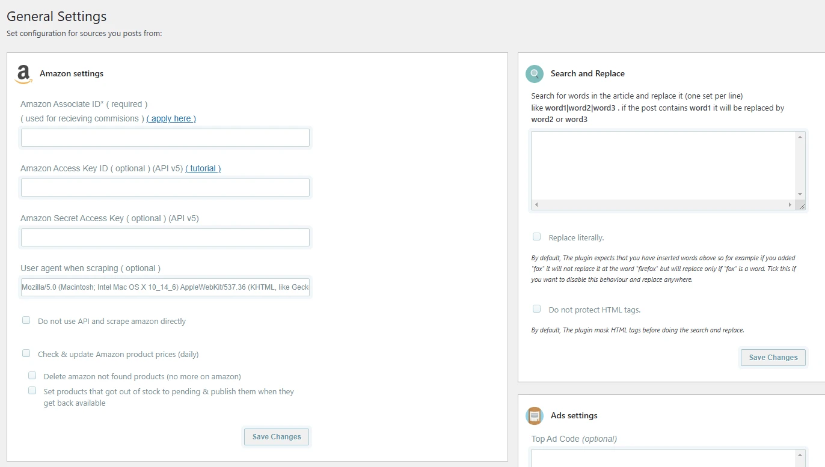Save changes in Amazon settings
The width and height of the screenshot is (825, 467).
pyautogui.click(x=276, y=437)
